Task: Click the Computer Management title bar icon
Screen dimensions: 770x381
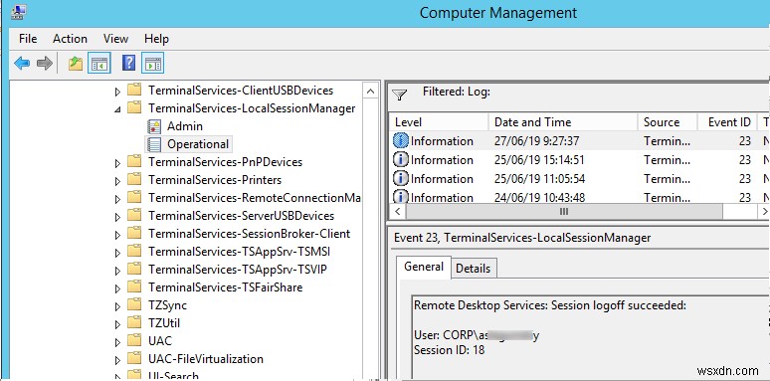Action: [19, 12]
